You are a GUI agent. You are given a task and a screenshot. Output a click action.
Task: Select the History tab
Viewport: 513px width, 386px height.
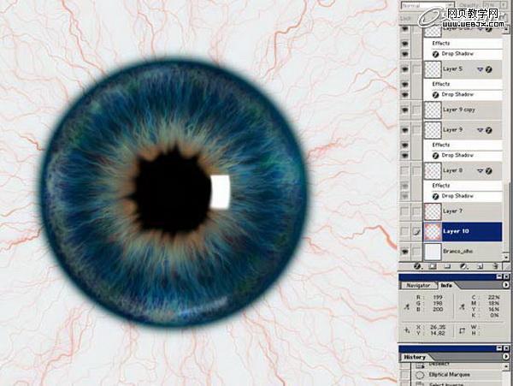click(416, 357)
